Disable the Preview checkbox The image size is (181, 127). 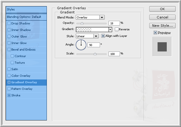point(155,33)
